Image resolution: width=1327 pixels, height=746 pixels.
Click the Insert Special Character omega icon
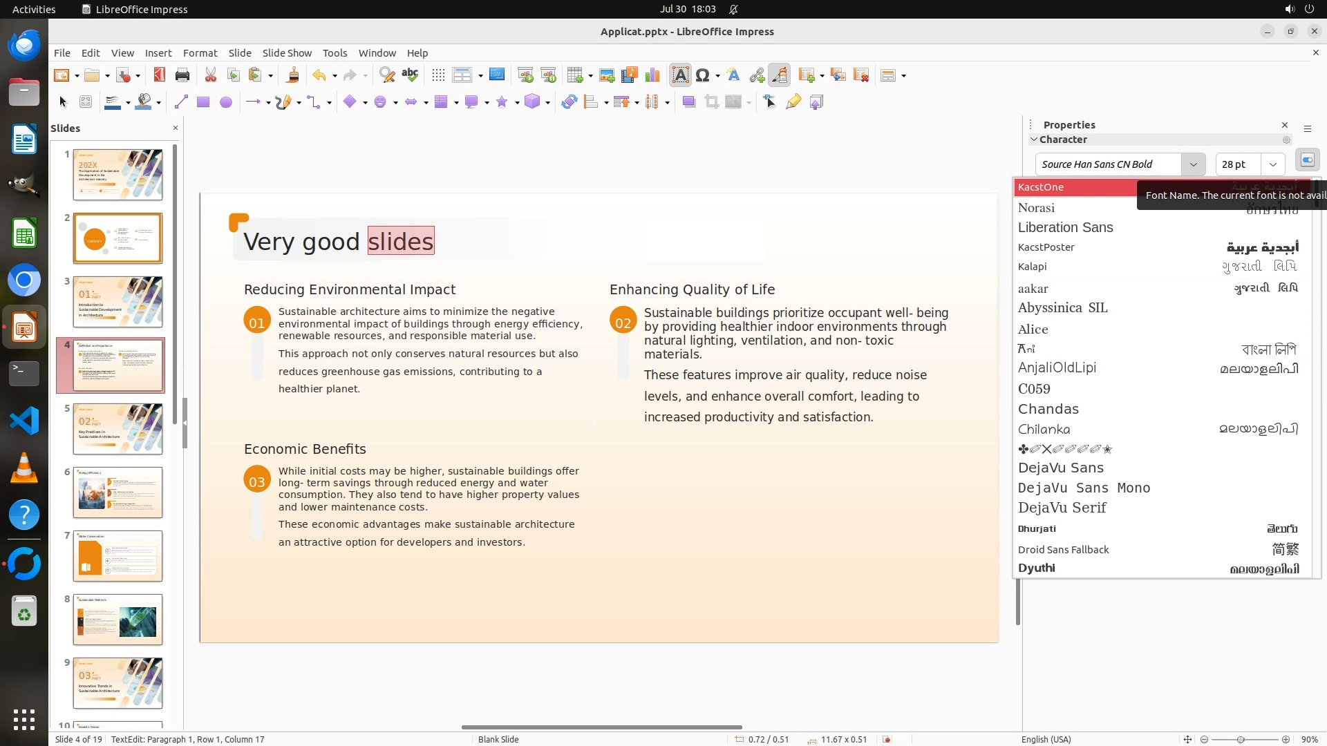[702, 75]
